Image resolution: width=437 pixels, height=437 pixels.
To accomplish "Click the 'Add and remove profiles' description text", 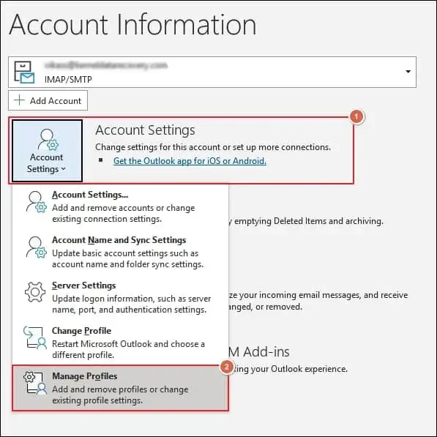I will tap(120, 395).
